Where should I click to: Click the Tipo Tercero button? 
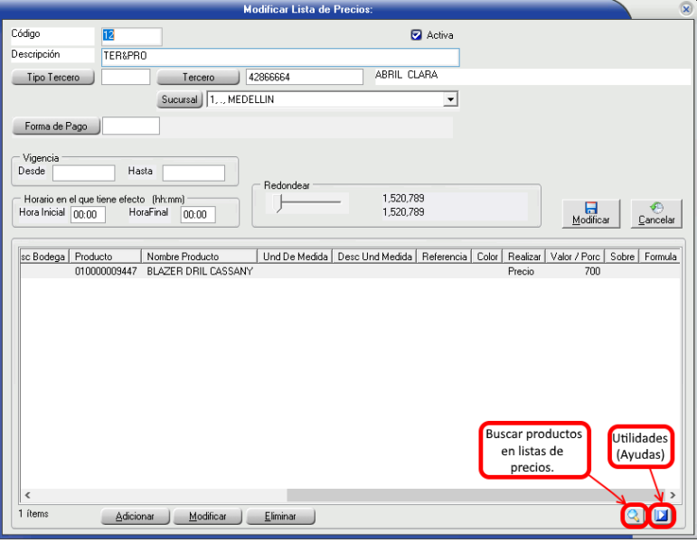click(x=53, y=78)
